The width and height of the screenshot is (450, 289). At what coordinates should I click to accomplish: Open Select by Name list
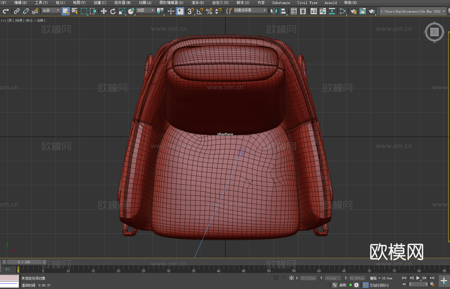click(x=75, y=11)
